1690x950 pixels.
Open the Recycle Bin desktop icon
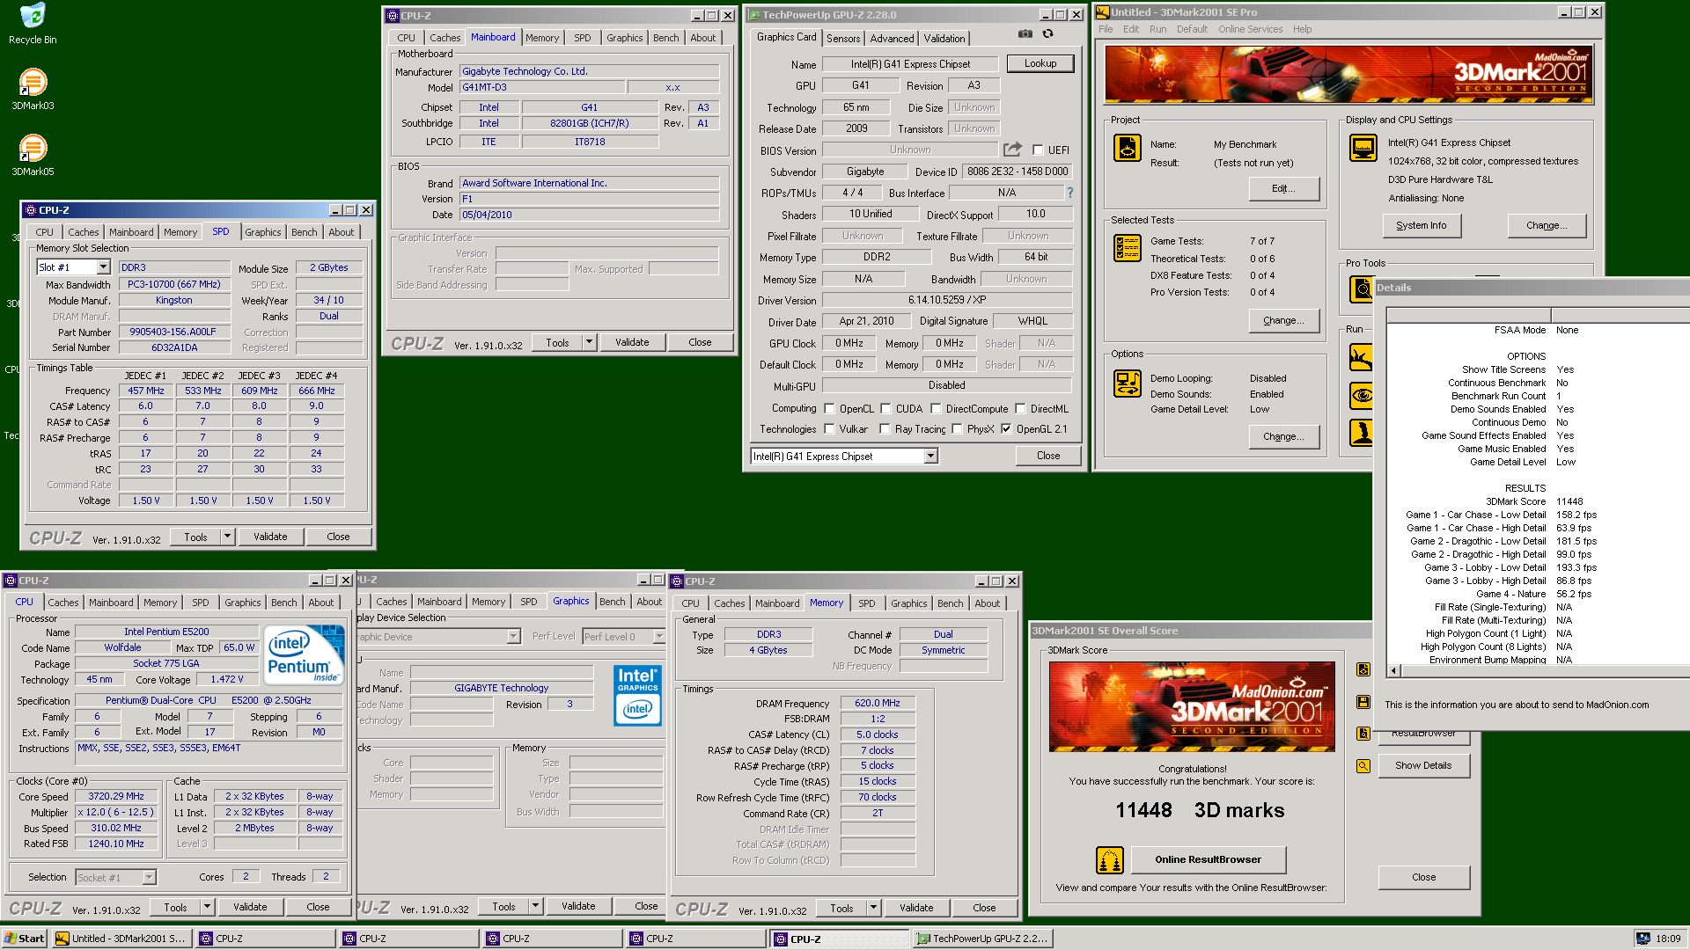(33, 24)
